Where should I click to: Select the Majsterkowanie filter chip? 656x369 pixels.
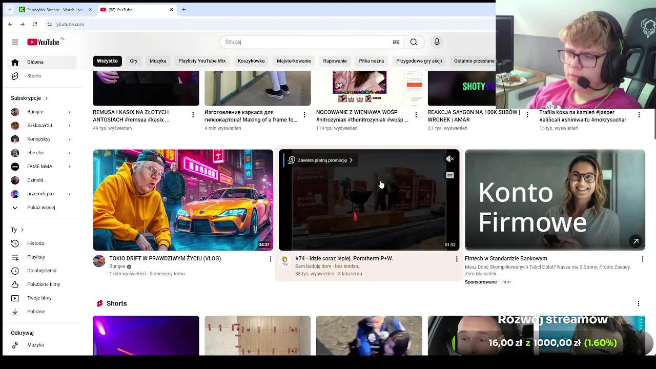pyautogui.click(x=294, y=61)
